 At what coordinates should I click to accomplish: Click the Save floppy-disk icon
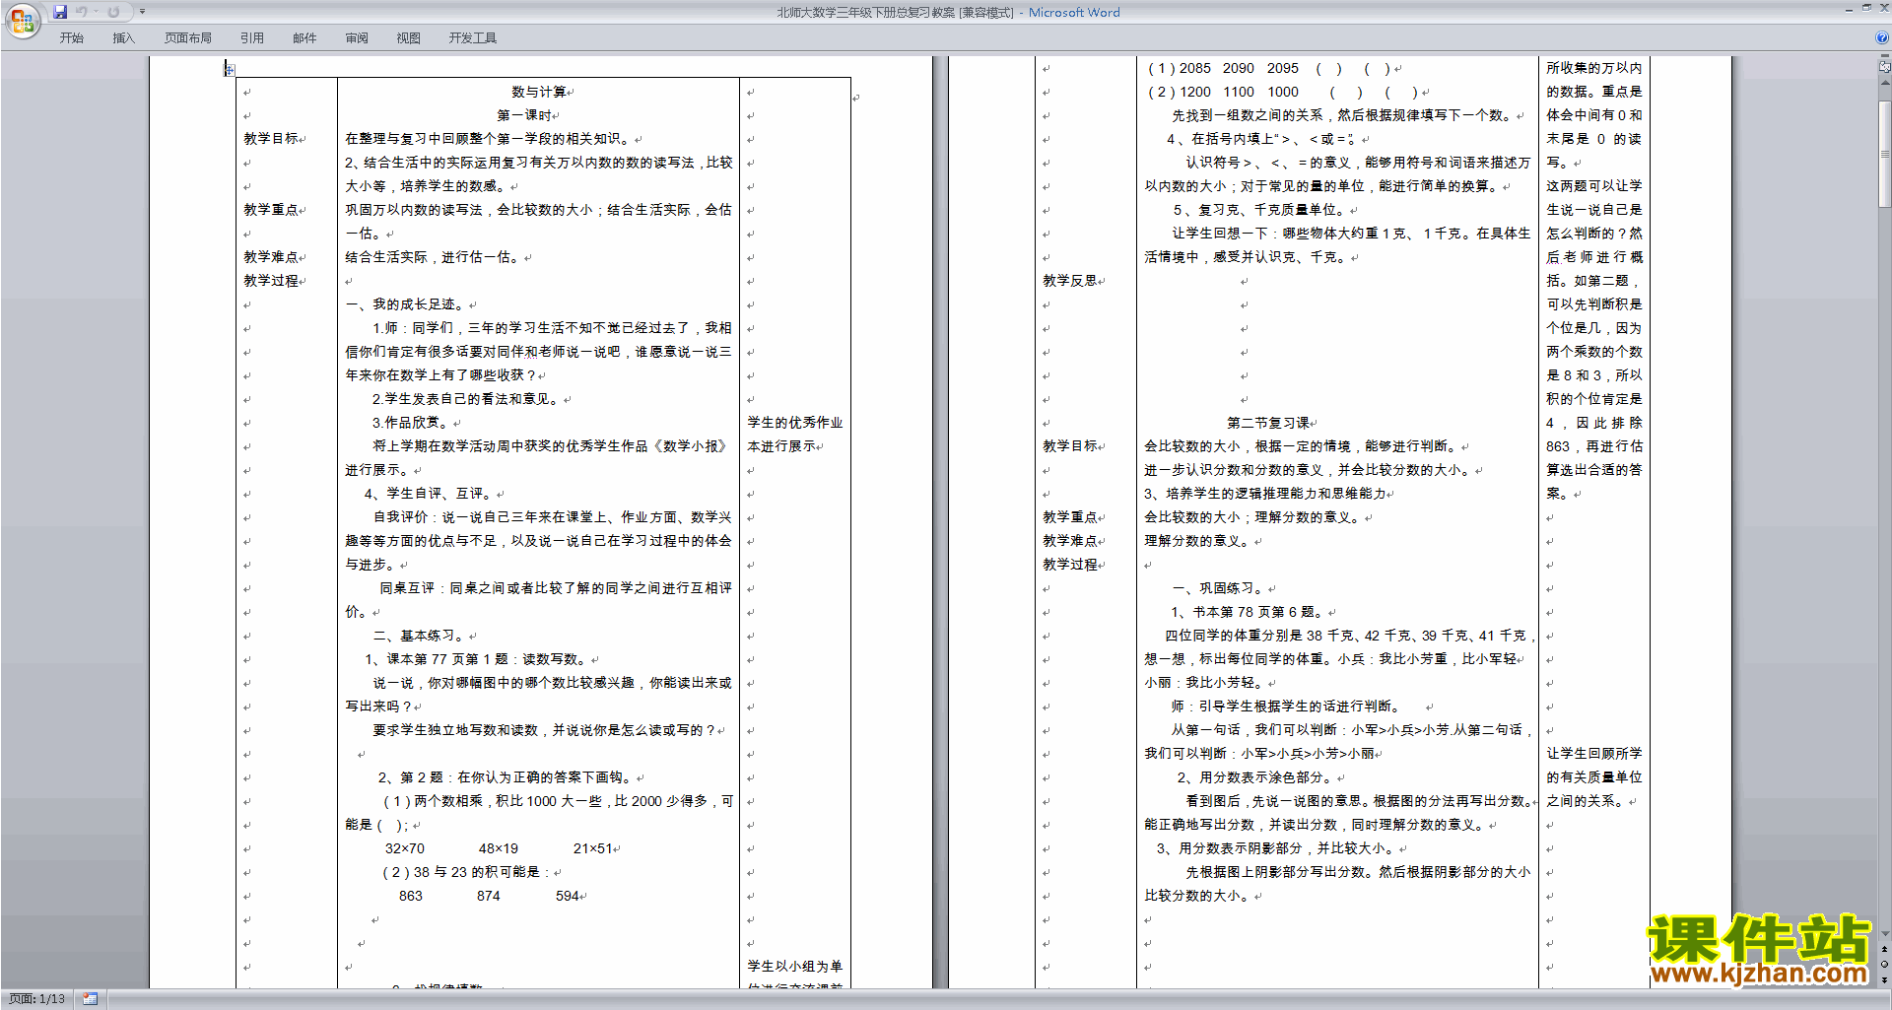tap(60, 12)
